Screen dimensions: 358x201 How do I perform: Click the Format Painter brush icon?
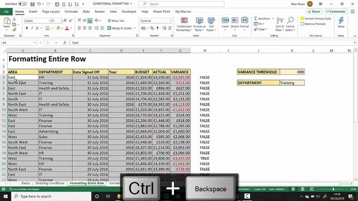(x=14, y=30)
